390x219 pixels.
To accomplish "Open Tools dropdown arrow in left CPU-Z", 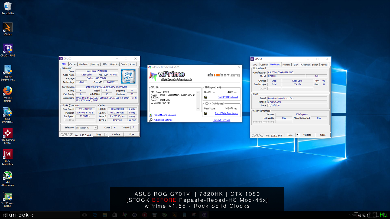I will (x=106, y=134).
